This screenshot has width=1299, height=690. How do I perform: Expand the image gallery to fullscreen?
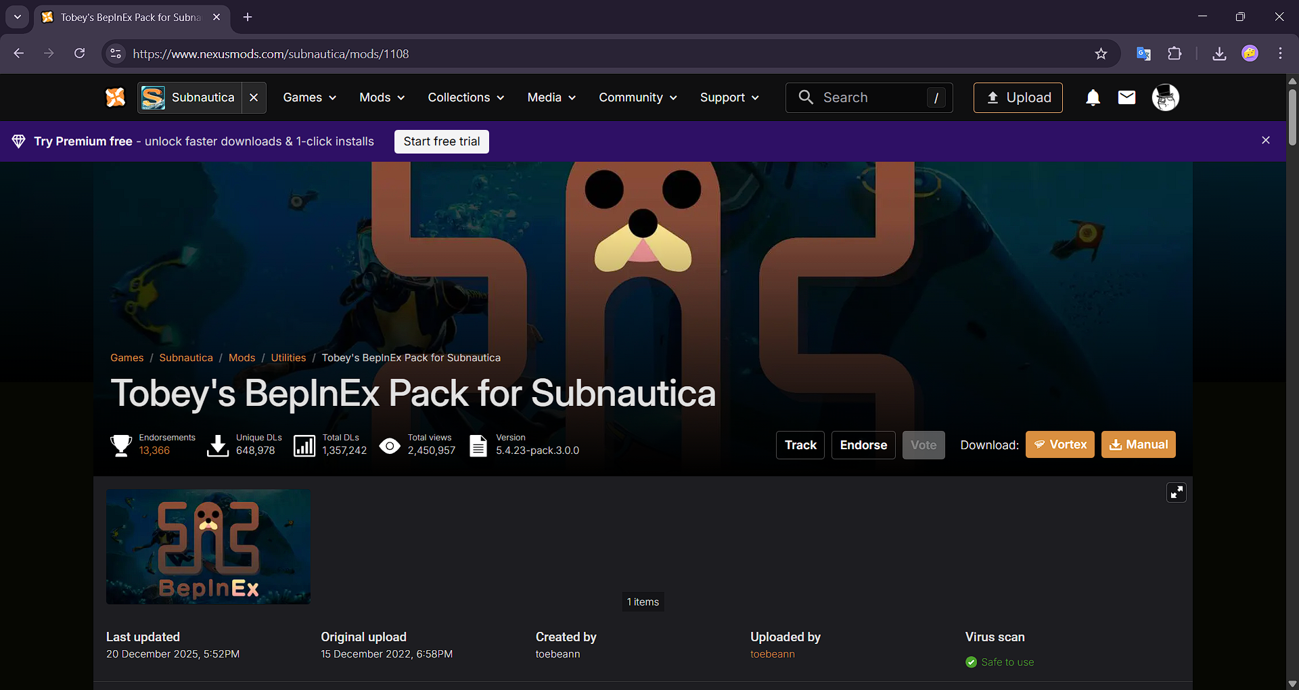coord(1177,492)
